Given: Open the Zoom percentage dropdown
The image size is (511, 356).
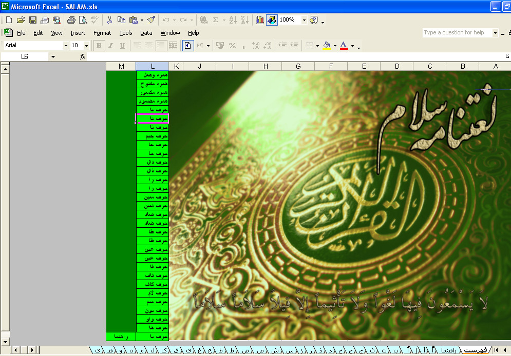Looking at the screenshot, I should (x=304, y=20).
